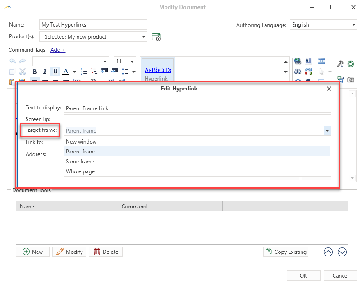The width and height of the screenshot is (362, 283).
Task: Open the Target frame dropdown
Action: tap(328, 130)
